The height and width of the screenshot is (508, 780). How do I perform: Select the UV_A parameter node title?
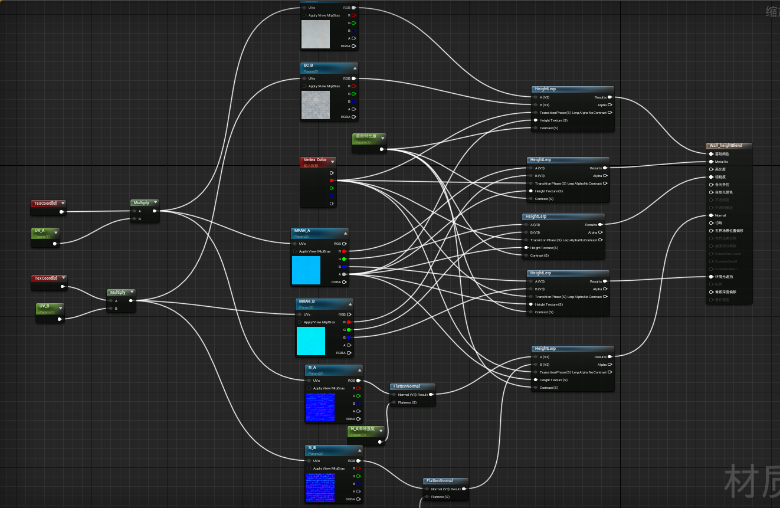(40, 231)
